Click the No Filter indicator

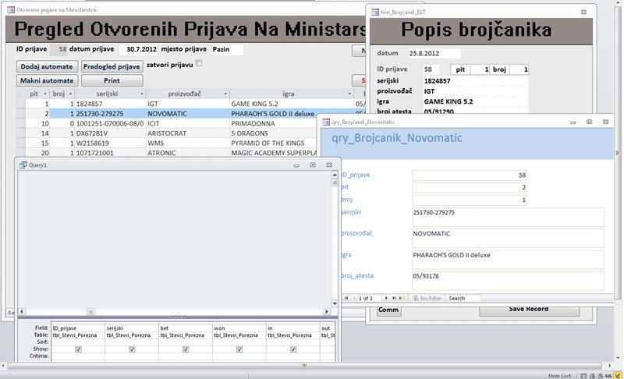click(427, 298)
